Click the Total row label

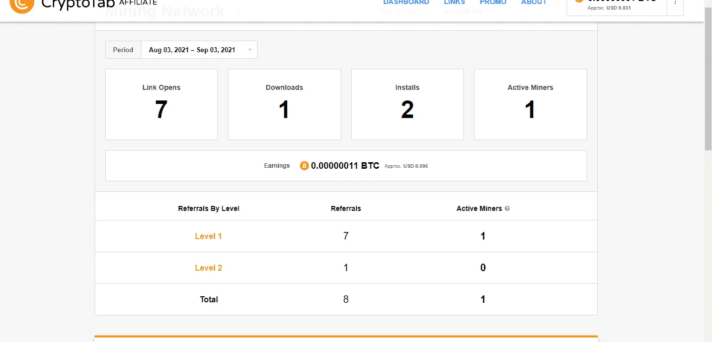(x=209, y=299)
